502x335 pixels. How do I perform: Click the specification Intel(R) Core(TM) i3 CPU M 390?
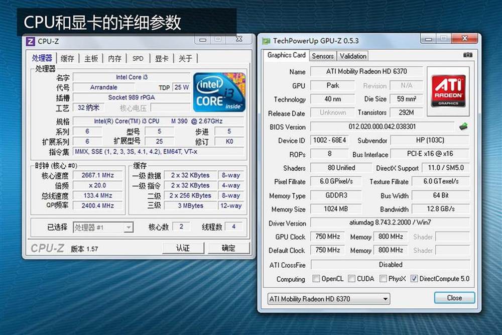pos(158,122)
